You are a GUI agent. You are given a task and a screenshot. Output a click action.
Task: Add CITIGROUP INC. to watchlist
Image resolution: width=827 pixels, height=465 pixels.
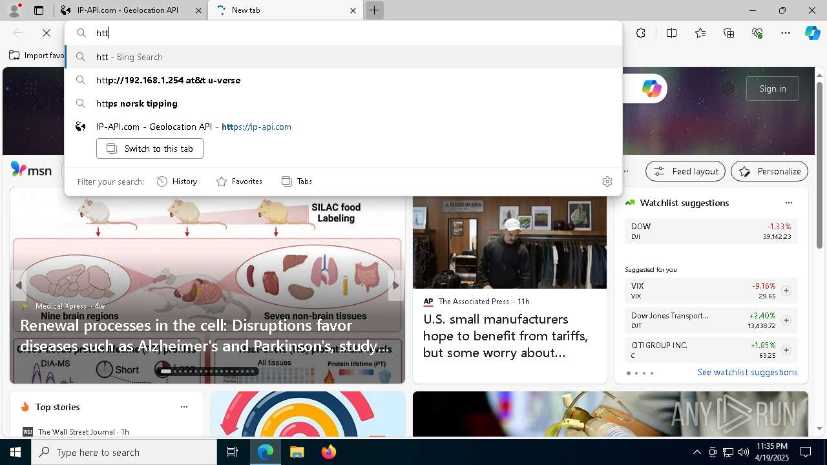point(786,350)
